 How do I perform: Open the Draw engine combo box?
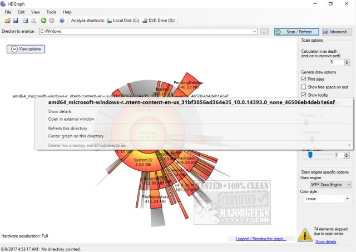[330, 185]
